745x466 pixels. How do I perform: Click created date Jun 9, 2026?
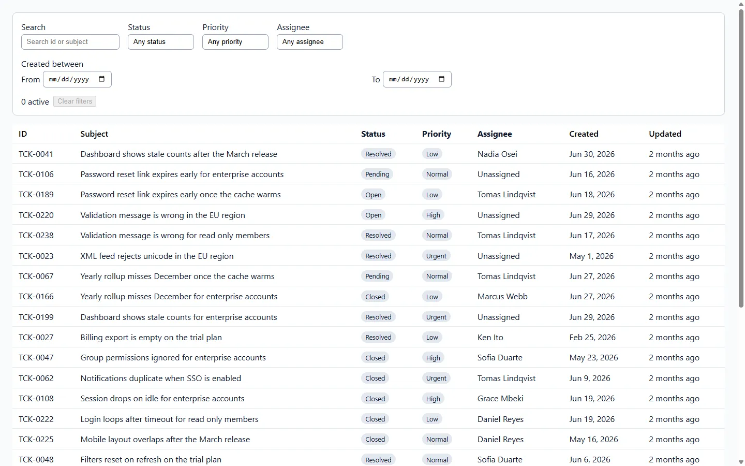tap(590, 378)
